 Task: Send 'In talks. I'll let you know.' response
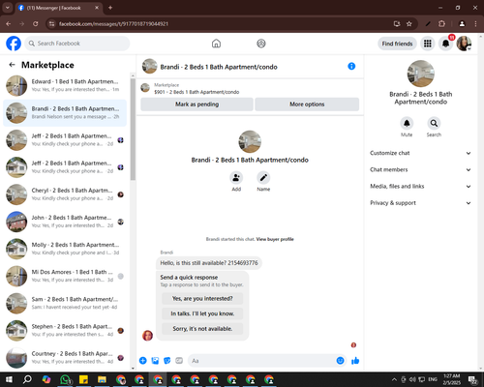pos(202,313)
